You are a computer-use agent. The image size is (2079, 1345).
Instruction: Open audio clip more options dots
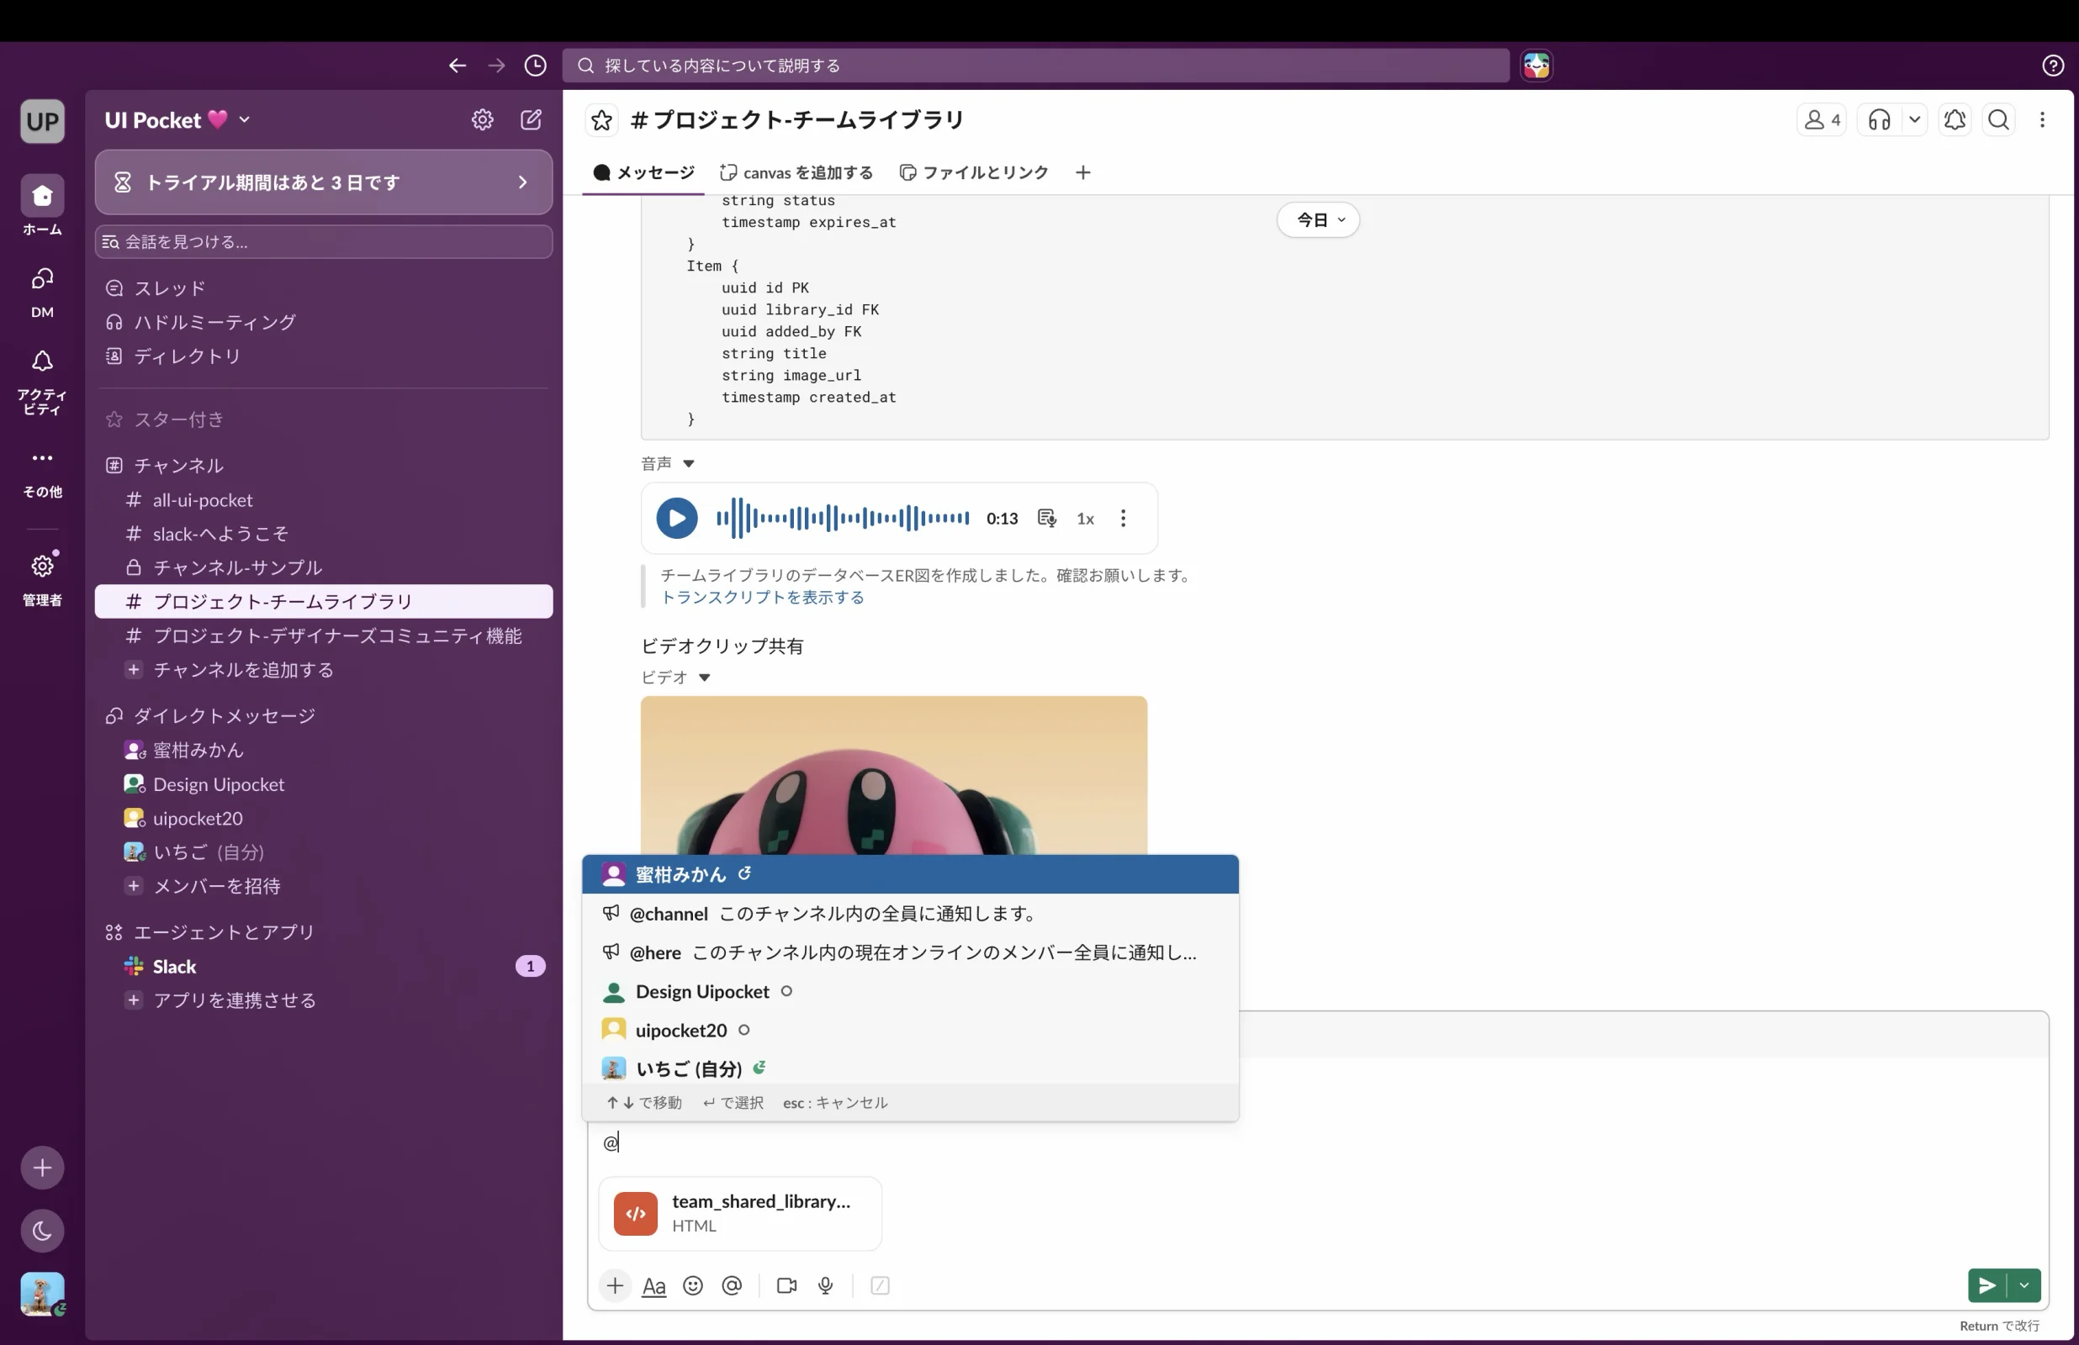pos(1124,518)
